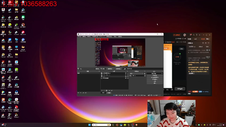
Task: Add a new scene in OBS Scenes panel
Action: pyautogui.click(x=78, y=93)
